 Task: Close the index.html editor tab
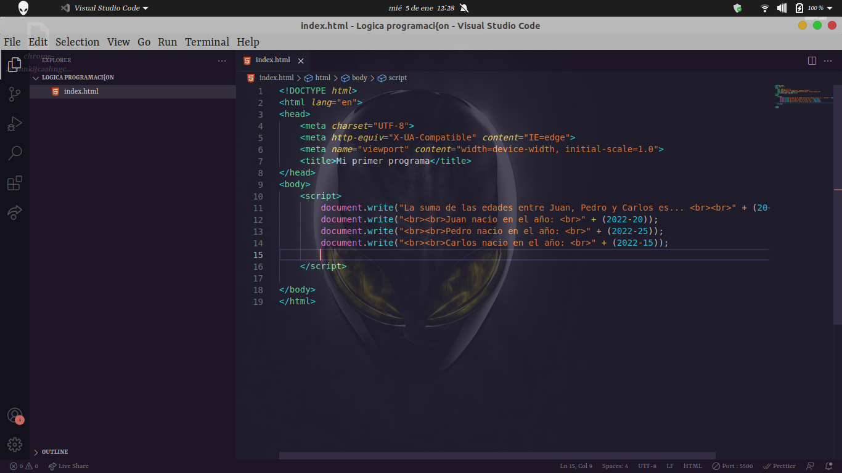(301, 60)
